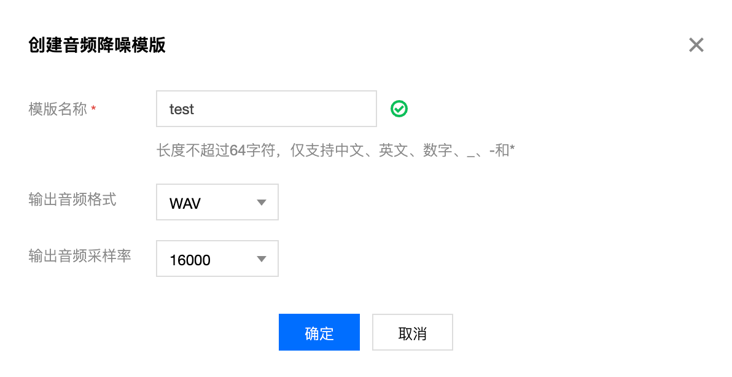Open the 输出音频格式 combo box
The height and width of the screenshot is (377, 732).
pyautogui.click(x=217, y=202)
